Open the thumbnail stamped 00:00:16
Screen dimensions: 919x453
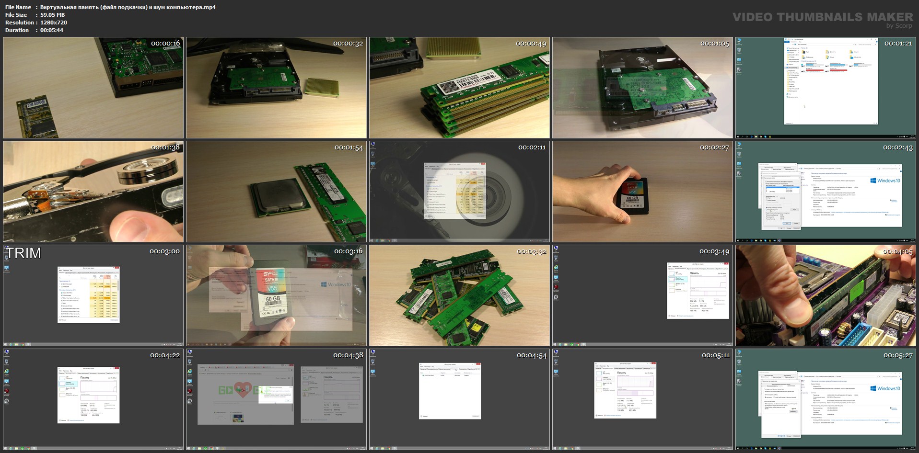(93, 88)
